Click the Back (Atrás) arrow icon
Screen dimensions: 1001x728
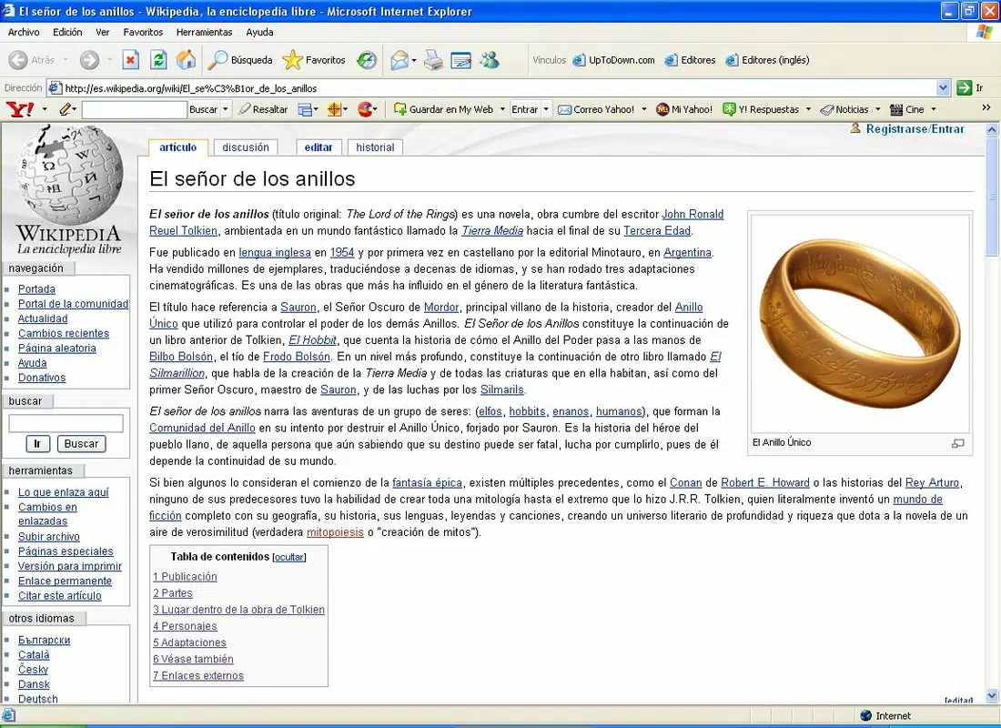tap(18, 60)
